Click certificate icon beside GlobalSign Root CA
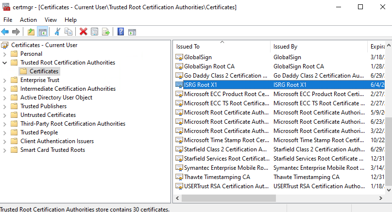 click(x=179, y=66)
